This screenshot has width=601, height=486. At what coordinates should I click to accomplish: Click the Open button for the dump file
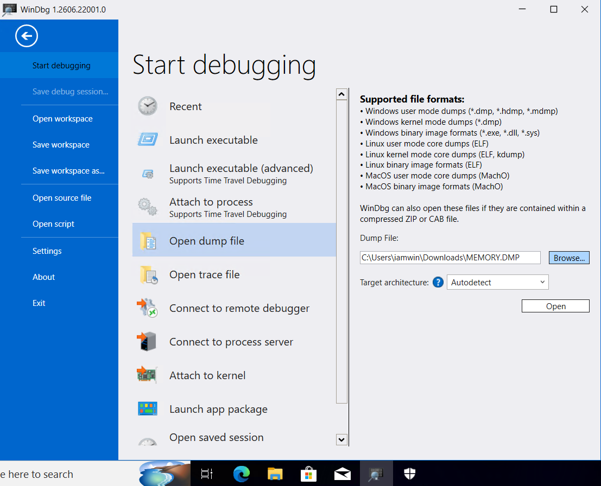555,306
